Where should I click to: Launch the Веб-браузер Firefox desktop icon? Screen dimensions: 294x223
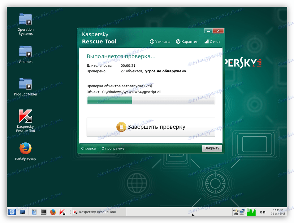click(25, 152)
